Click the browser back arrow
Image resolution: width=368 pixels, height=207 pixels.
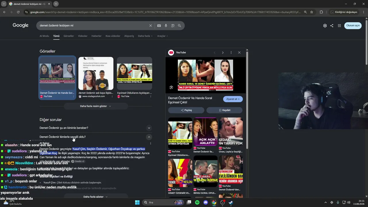coord(4,12)
